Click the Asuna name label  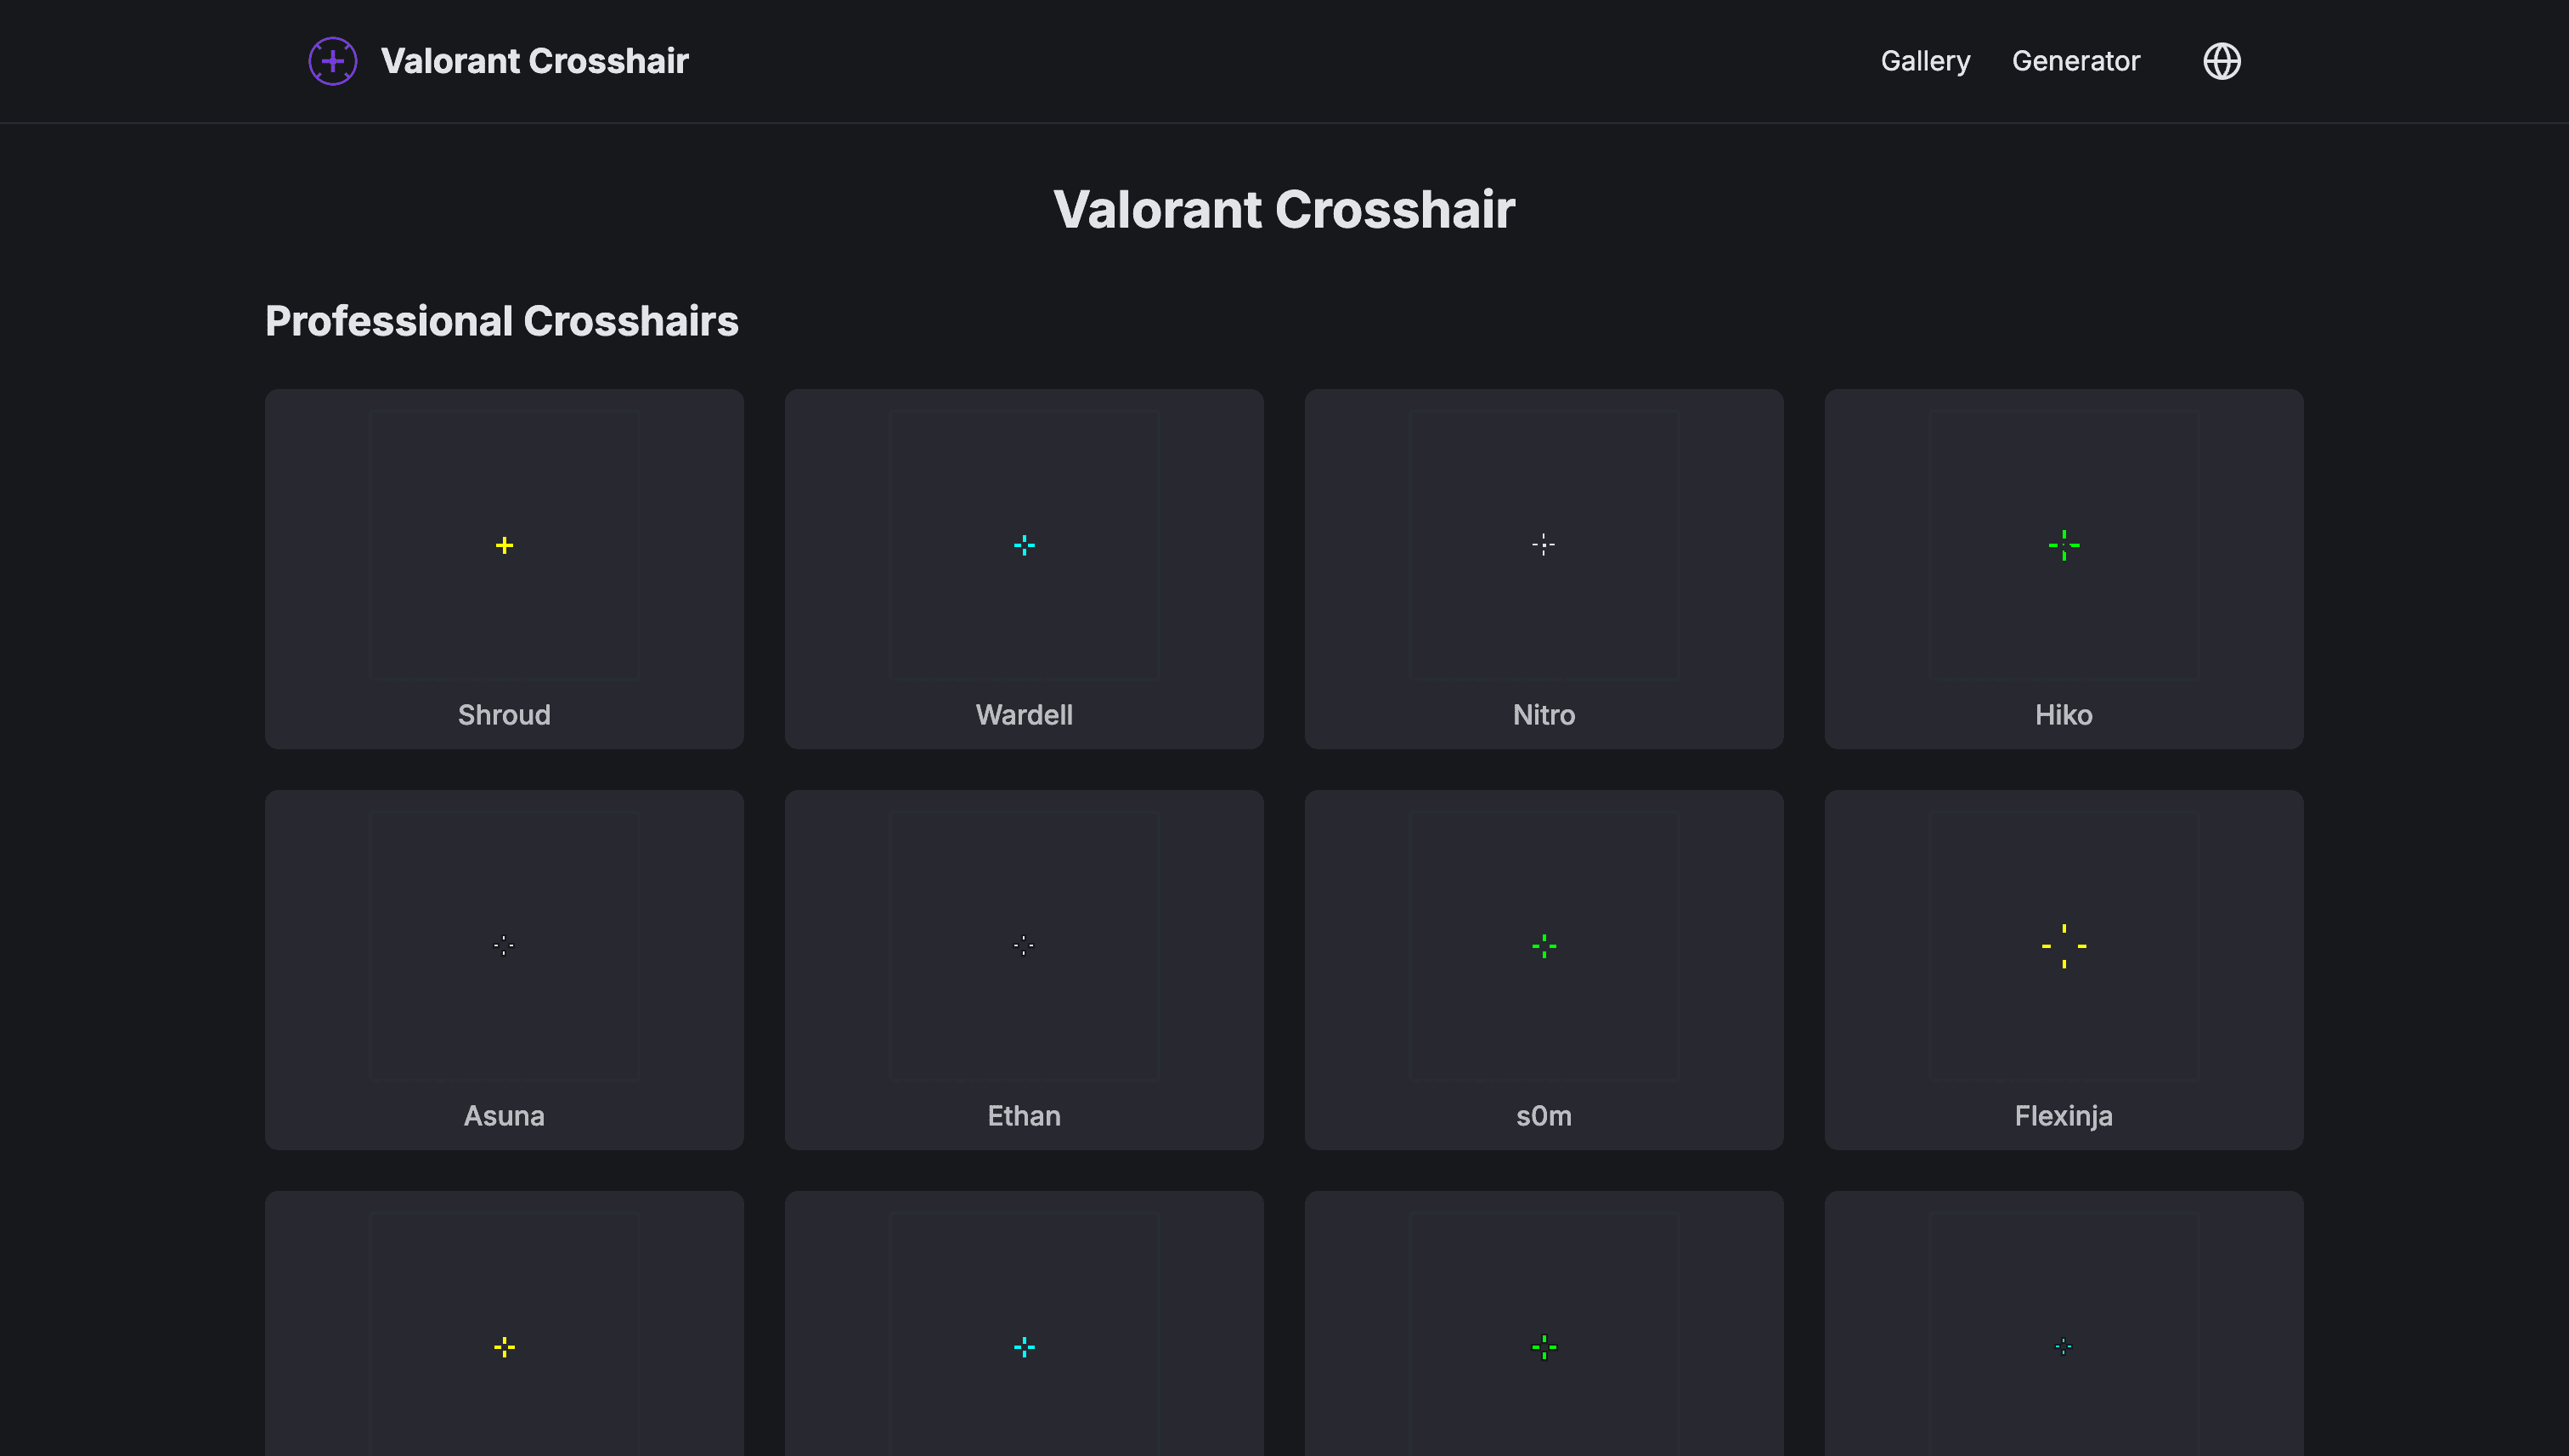click(504, 1116)
